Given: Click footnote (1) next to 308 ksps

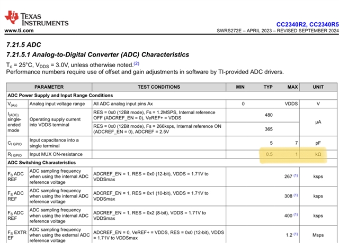Looking at the screenshot, I should click(296, 195).
